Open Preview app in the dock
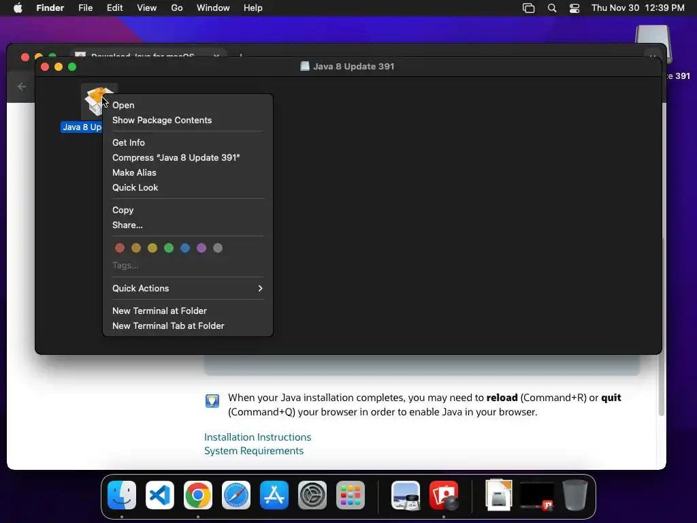Image resolution: width=697 pixels, height=523 pixels. pos(406,495)
